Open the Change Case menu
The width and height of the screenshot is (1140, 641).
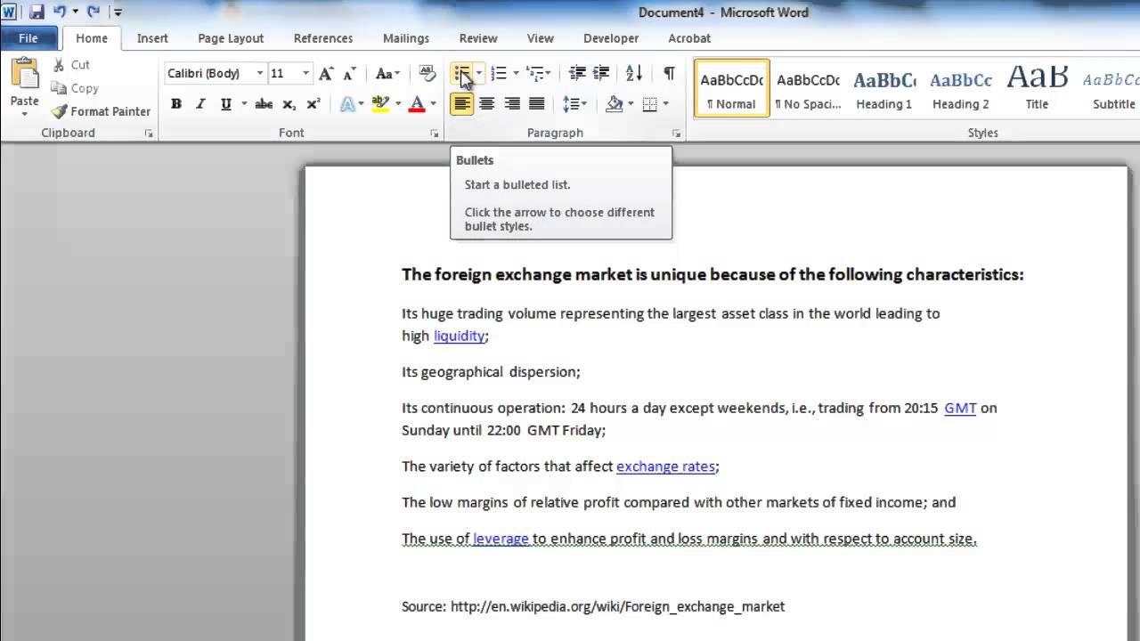[x=387, y=74]
